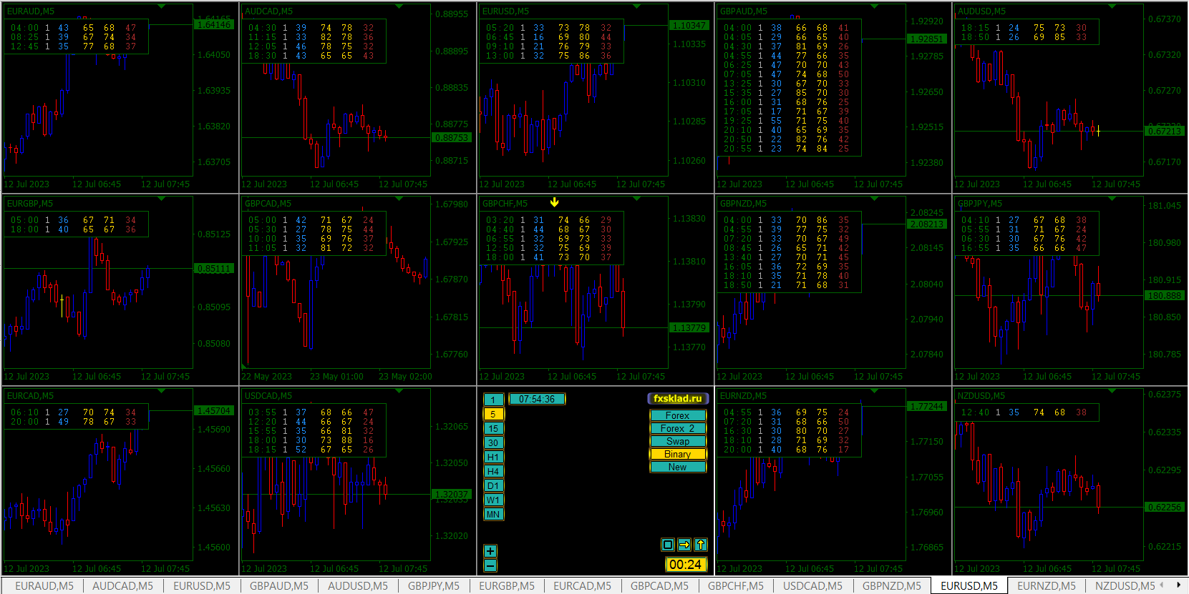Click the New button
Image resolution: width=1189 pixels, height=594 pixels.
[x=678, y=467]
